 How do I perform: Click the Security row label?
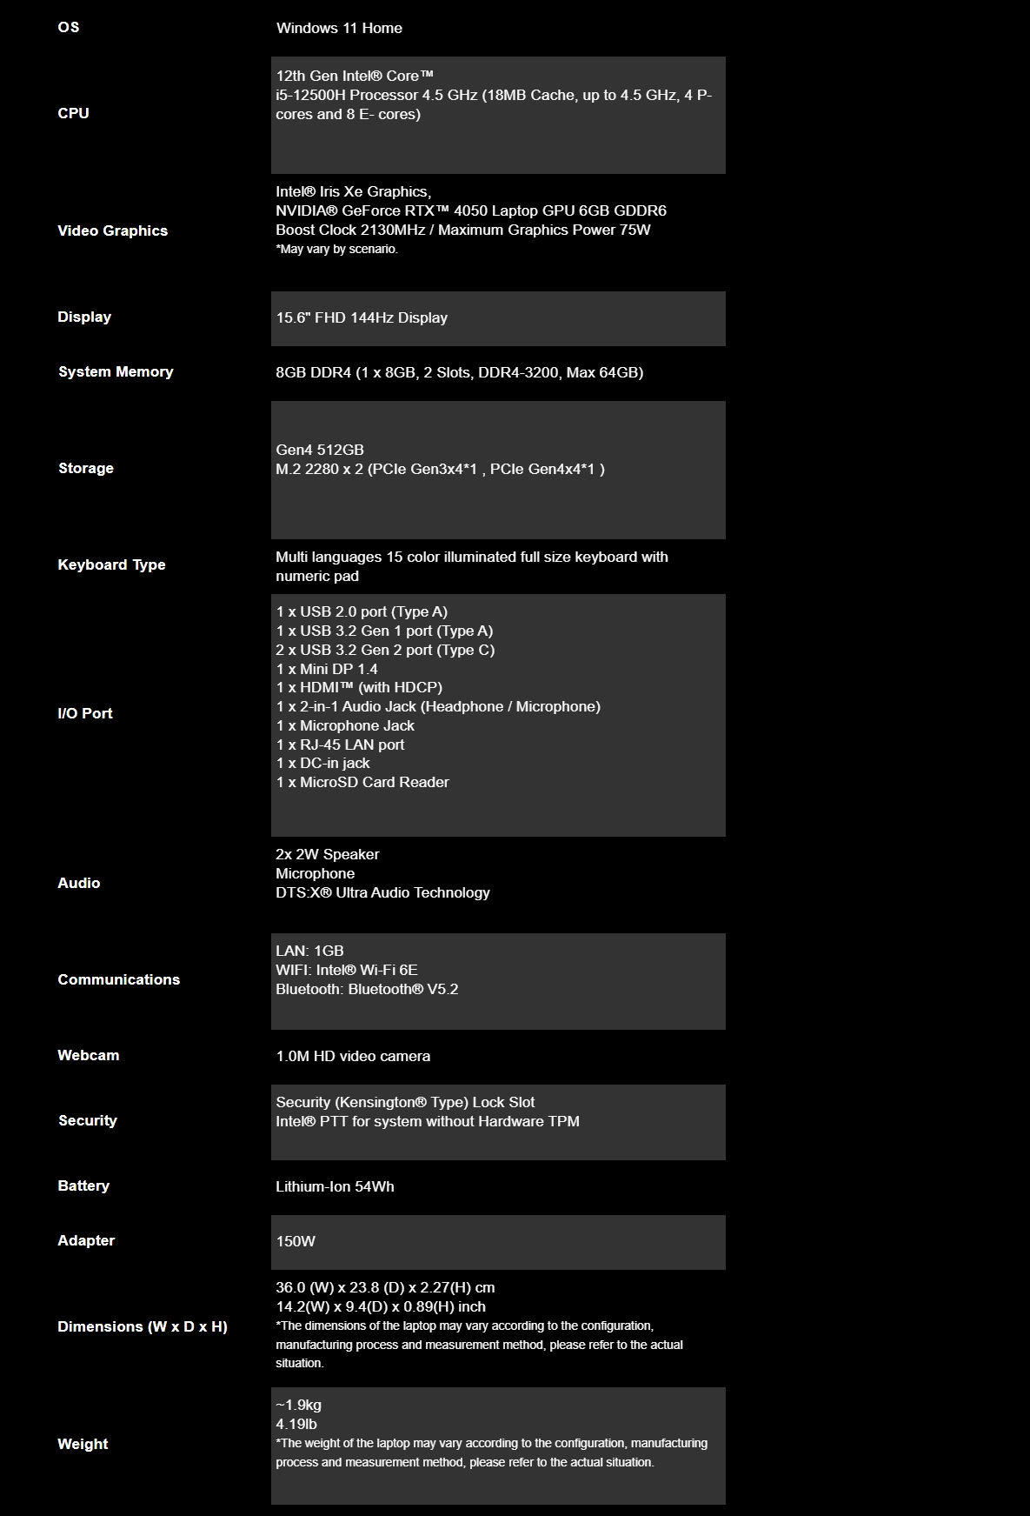tap(87, 1120)
